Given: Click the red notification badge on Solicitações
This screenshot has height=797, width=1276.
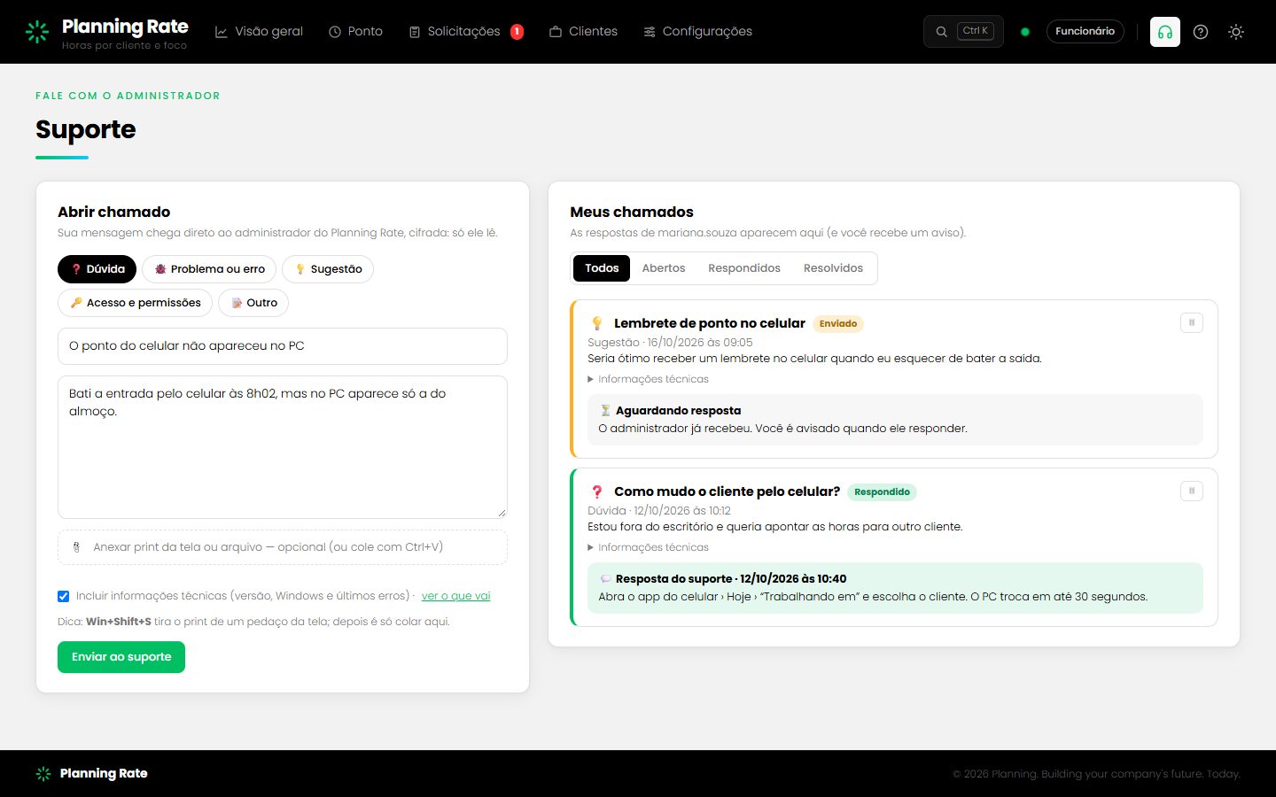Looking at the screenshot, I should pyautogui.click(x=517, y=32).
